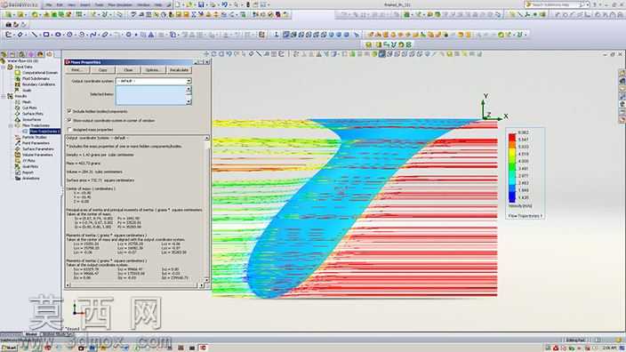Click Copy button in Mass Properties

(102, 70)
